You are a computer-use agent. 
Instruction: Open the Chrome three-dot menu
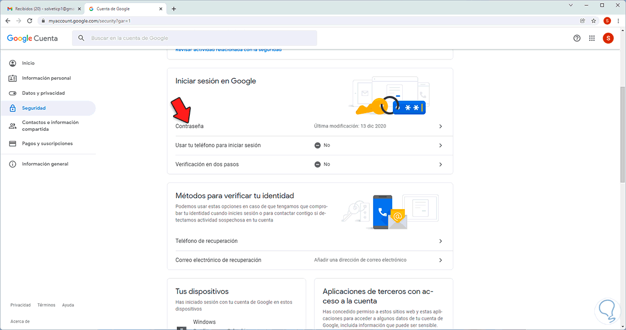coord(619,21)
